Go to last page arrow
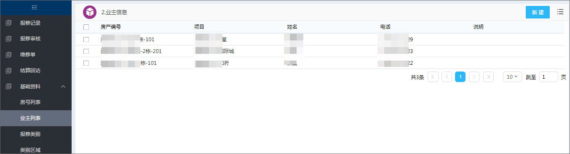This screenshot has height=154, width=570. click(x=488, y=77)
